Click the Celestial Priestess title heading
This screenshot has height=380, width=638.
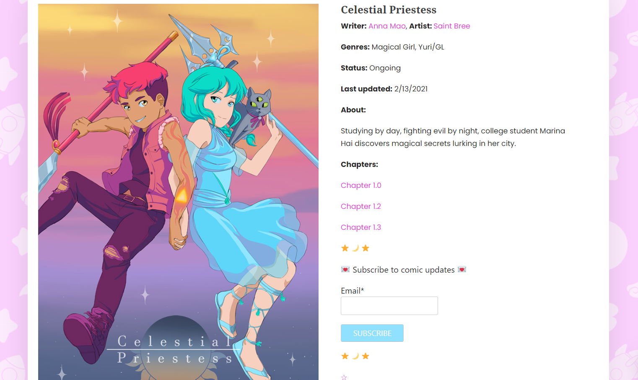[x=389, y=10]
